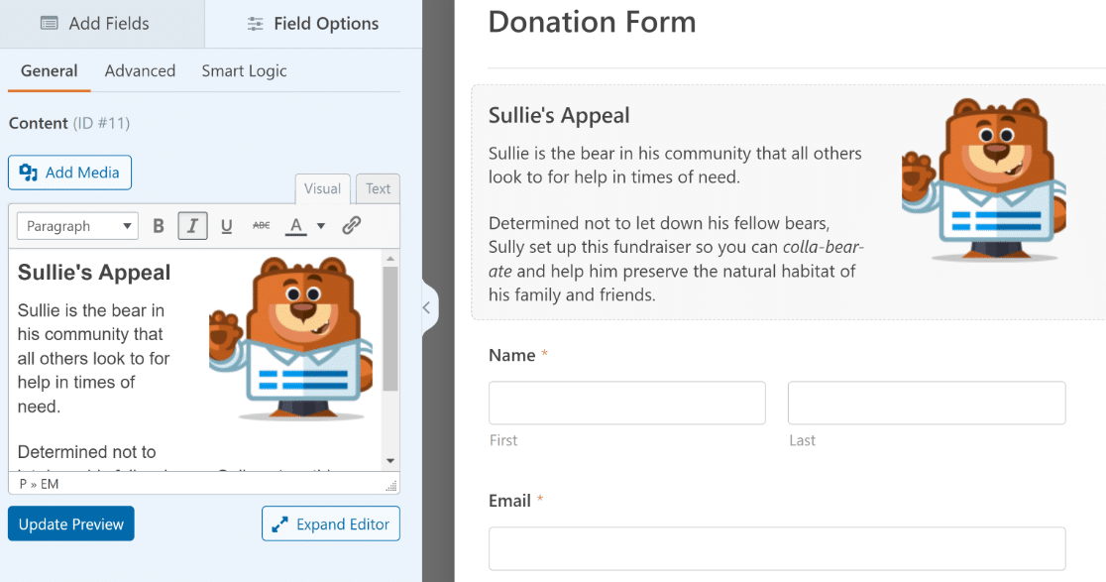Click the Expand Editor button
Screen dimensions: 1106x582
[331, 524]
